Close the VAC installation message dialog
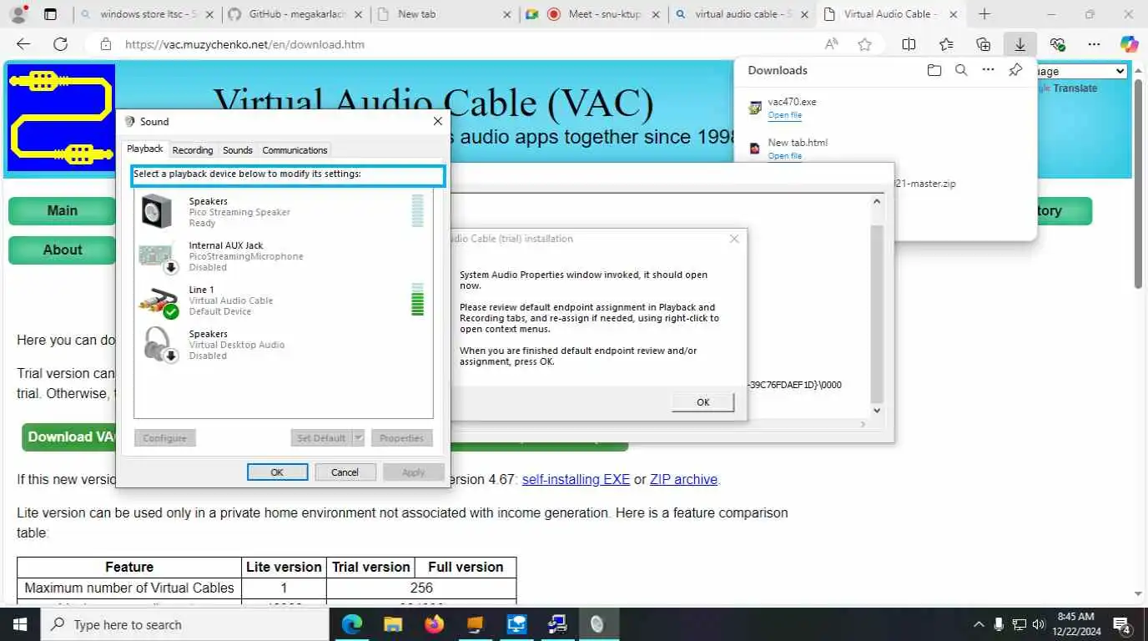Viewport: 1148px width, 641px height. pyautogui.click(x=734, y=239)
